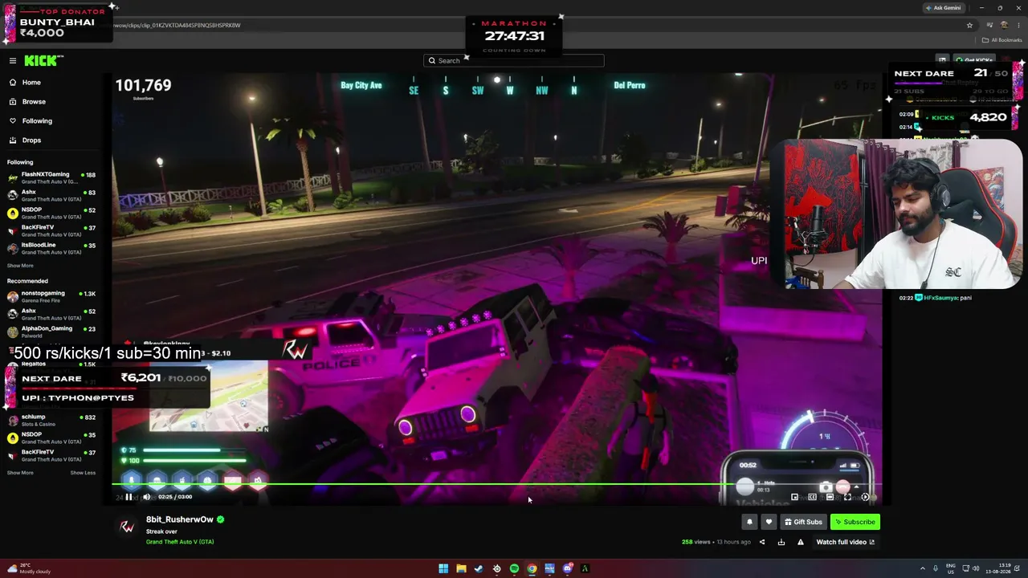Open Chrome three-dot menu
This screenshot has height=578, width=1028.
point(1018,25)
